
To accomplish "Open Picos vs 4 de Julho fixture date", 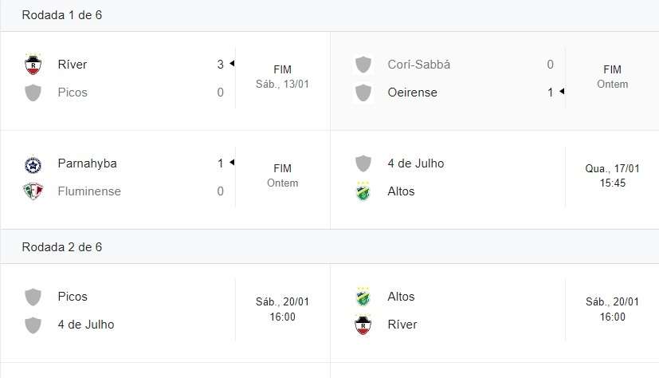I will click(x=282, y=302).
